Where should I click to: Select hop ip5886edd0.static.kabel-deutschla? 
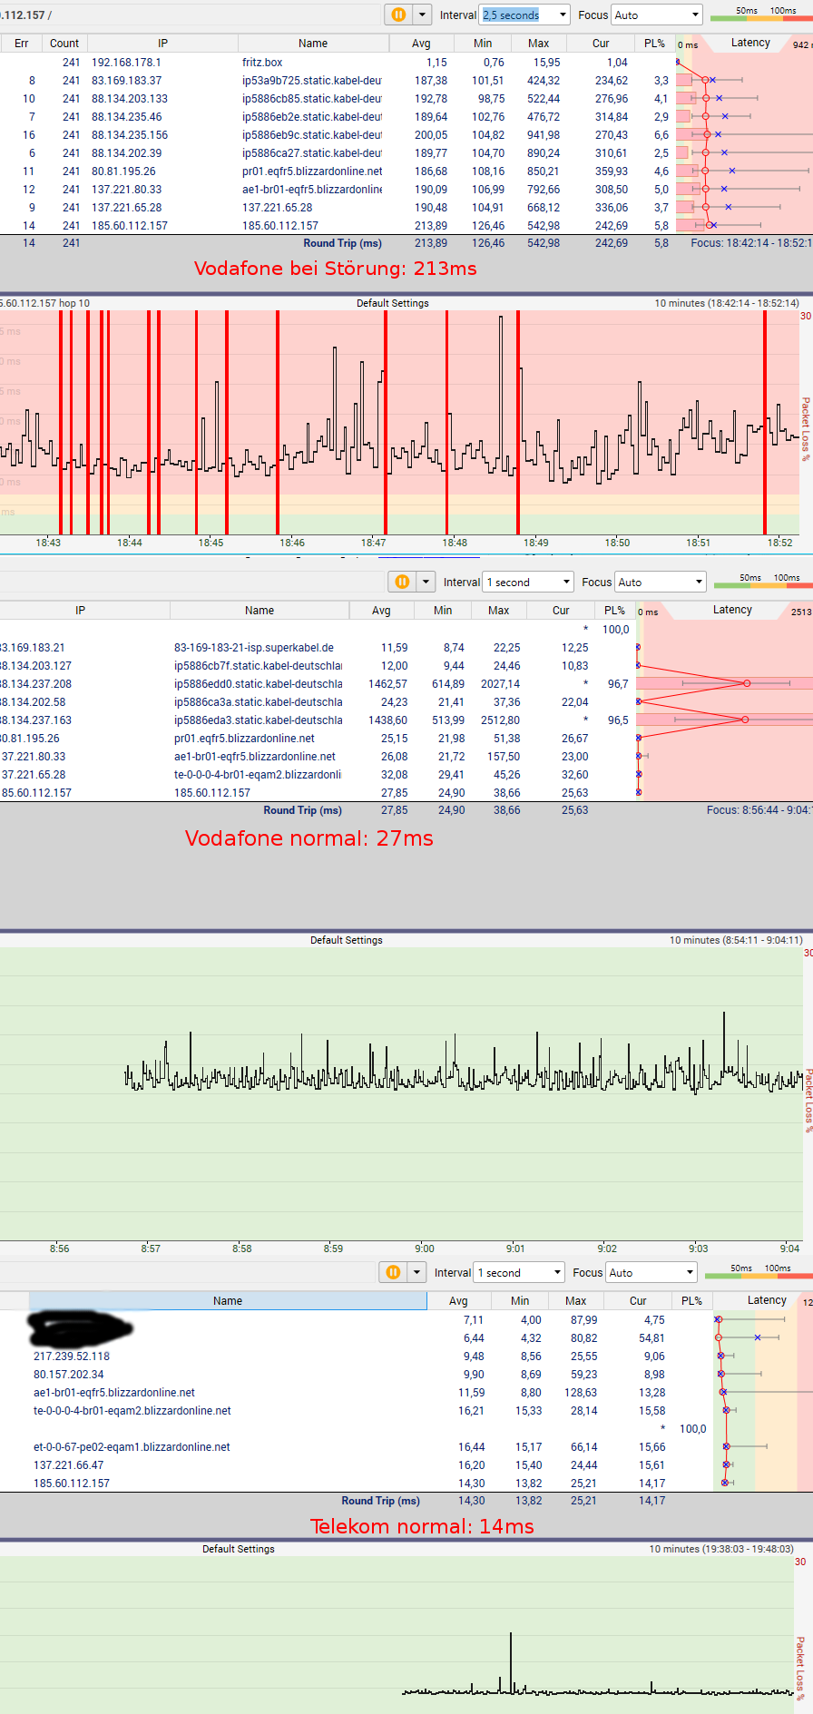coord(259,684)
